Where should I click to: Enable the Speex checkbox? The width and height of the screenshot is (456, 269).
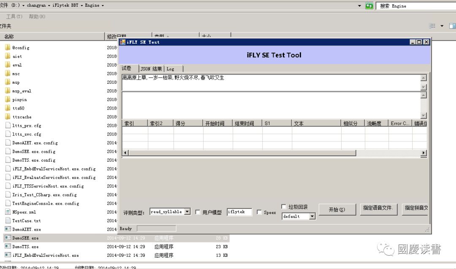coord(259,212)
